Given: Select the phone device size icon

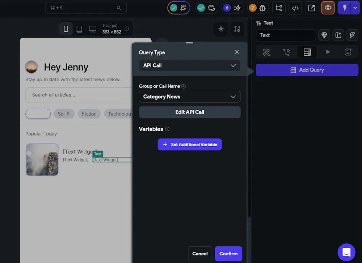Looking at the screenshot, I should pyautogui.click(x=66, y=29).
